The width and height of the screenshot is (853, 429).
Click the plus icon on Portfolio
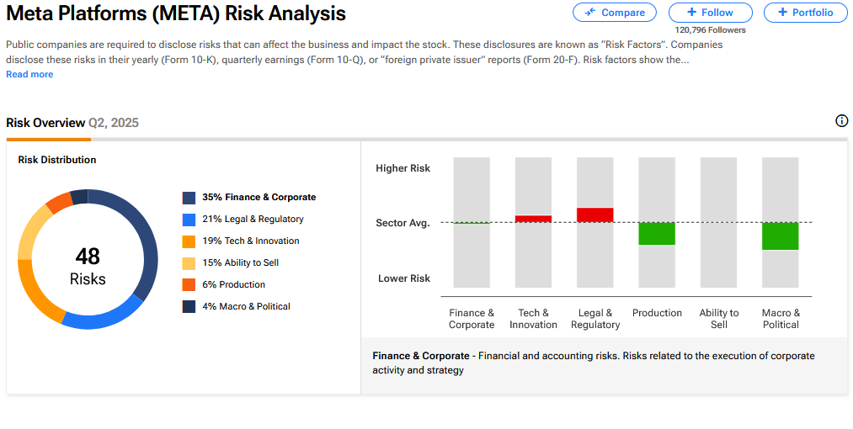click(783, 13)
